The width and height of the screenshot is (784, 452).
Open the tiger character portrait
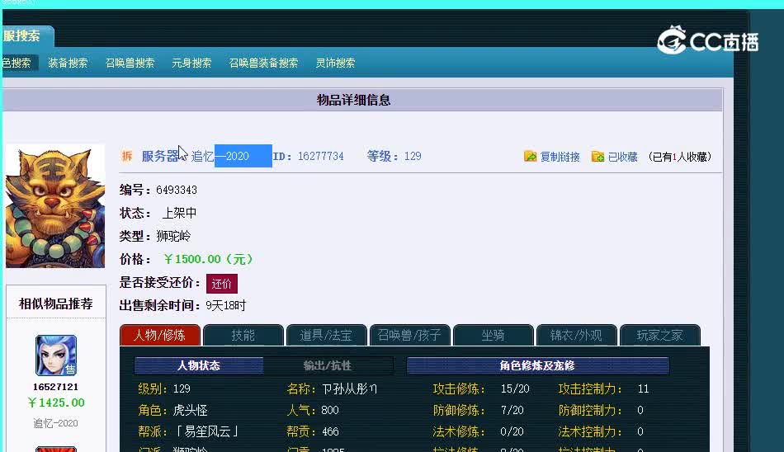(55, 206)
